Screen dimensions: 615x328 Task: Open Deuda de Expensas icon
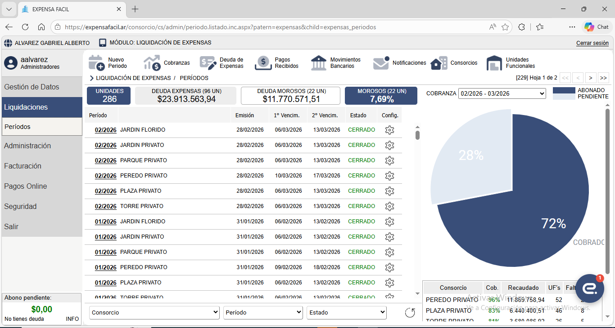208,63
